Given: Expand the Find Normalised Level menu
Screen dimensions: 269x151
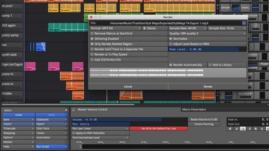Looking at the screenshot, I should pos(100,138).
